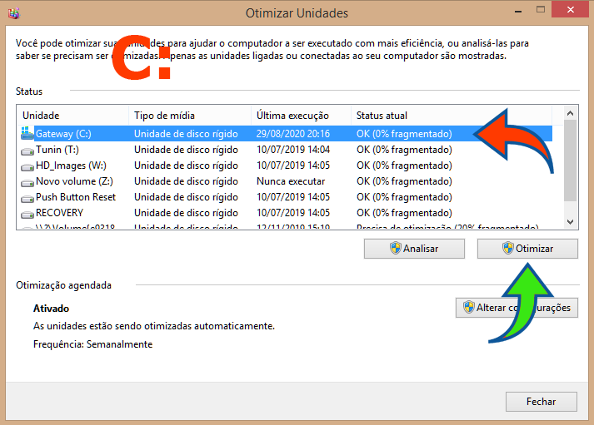594x425 pixels.
Task: Click the Push Button Reset drive icon
Action: tap(27, 197)
